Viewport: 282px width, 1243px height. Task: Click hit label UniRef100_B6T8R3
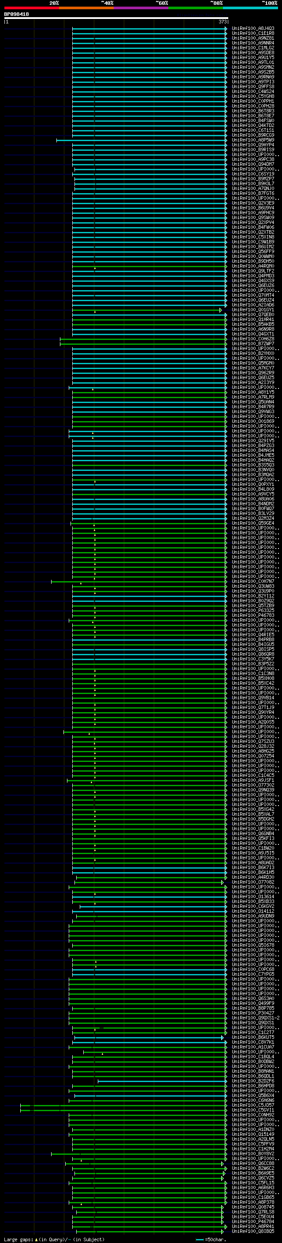253,111
